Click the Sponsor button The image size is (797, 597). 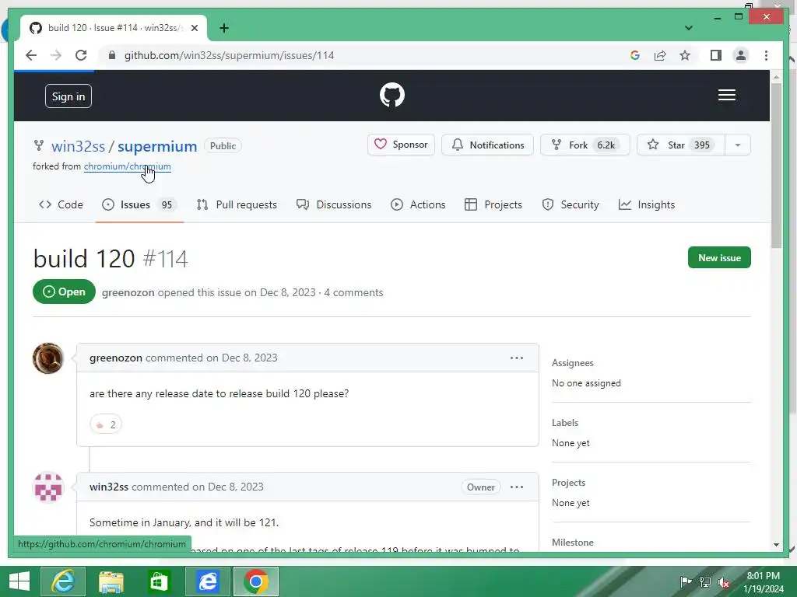coord(401,145)
